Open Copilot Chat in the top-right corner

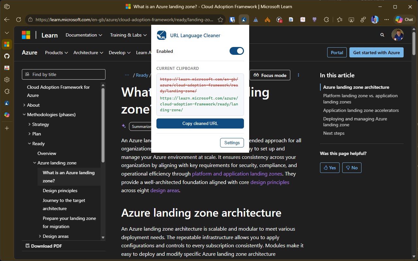[404, 20]
